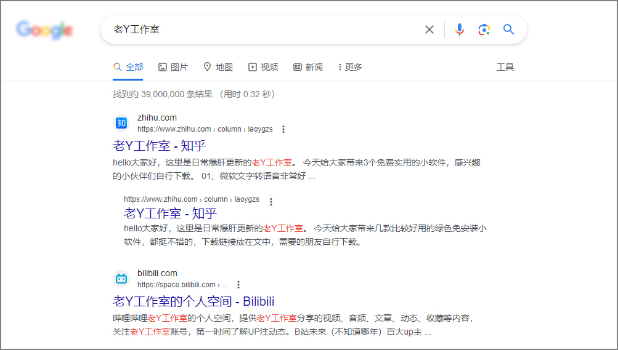Screen dimensions: 618x350
Task: Click the indented sub-result's zhihu.com column URL
Action: [x=192, y=199]
